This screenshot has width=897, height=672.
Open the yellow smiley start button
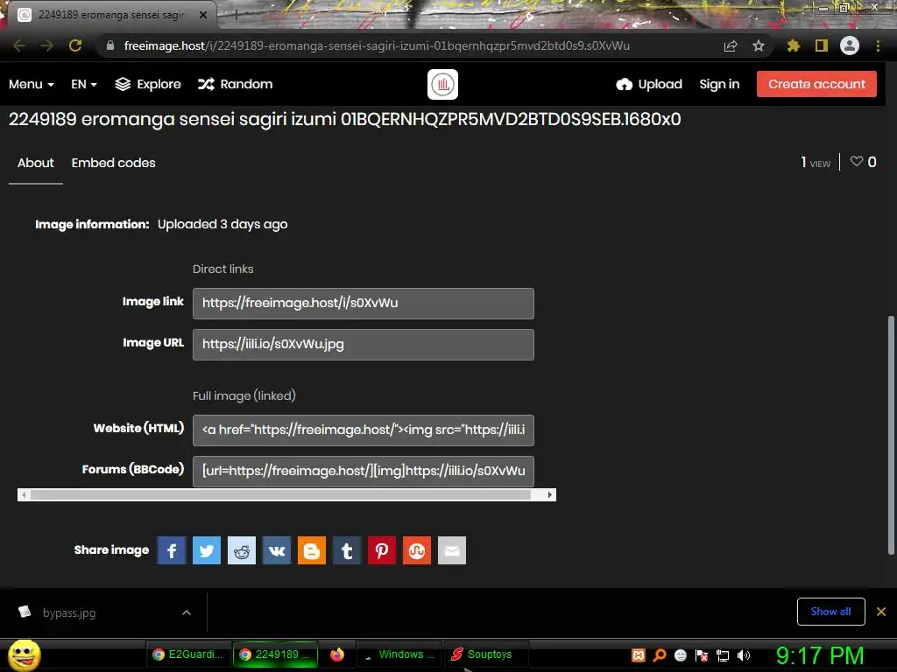(x=24, y=654)
